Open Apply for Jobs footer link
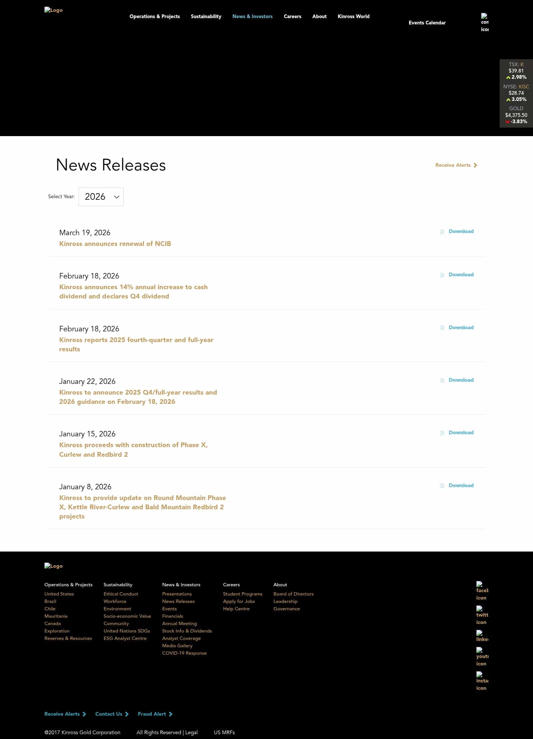533x739 pixels. click(239, 601)
